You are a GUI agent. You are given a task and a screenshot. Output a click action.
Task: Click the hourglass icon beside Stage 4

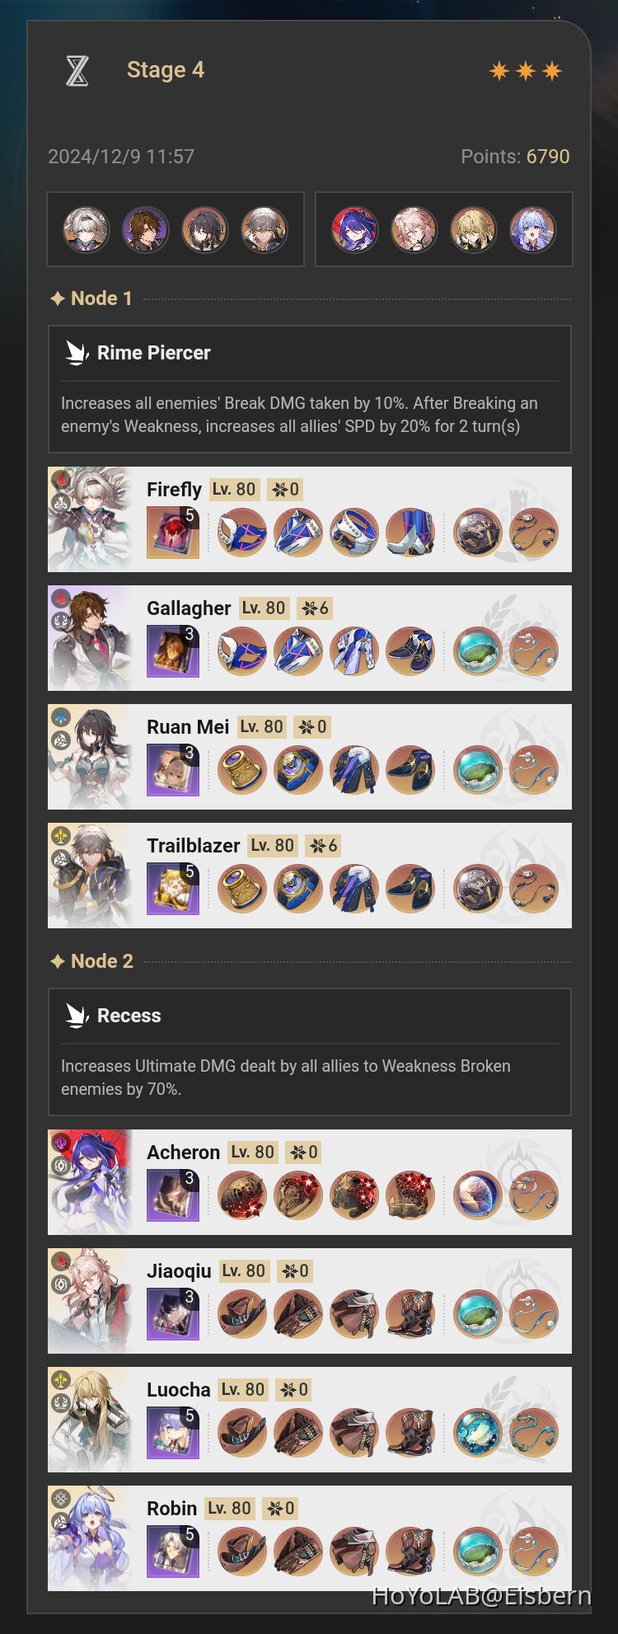[x=77, y=71]
